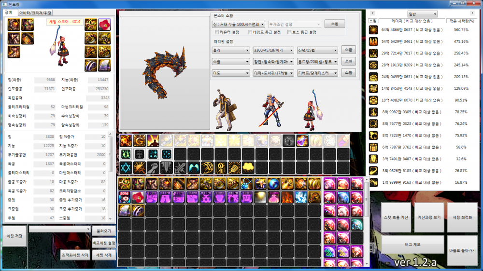Viewport: 483px width, 271px height.
Task: Select the red fire item in inventory
Action: point(287,197)
